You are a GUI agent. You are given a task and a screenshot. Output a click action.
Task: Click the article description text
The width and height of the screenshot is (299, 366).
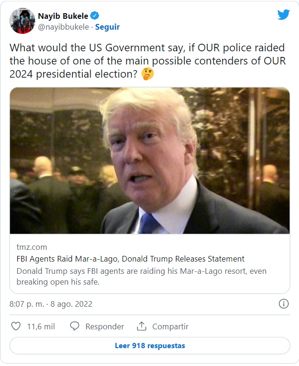(x=142, y=276)
